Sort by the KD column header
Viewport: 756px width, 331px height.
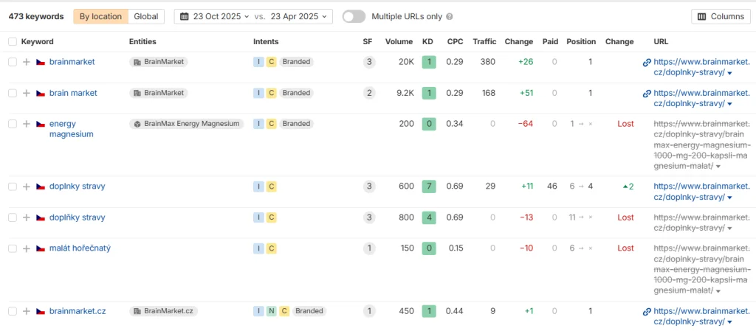tap(427, 42)
